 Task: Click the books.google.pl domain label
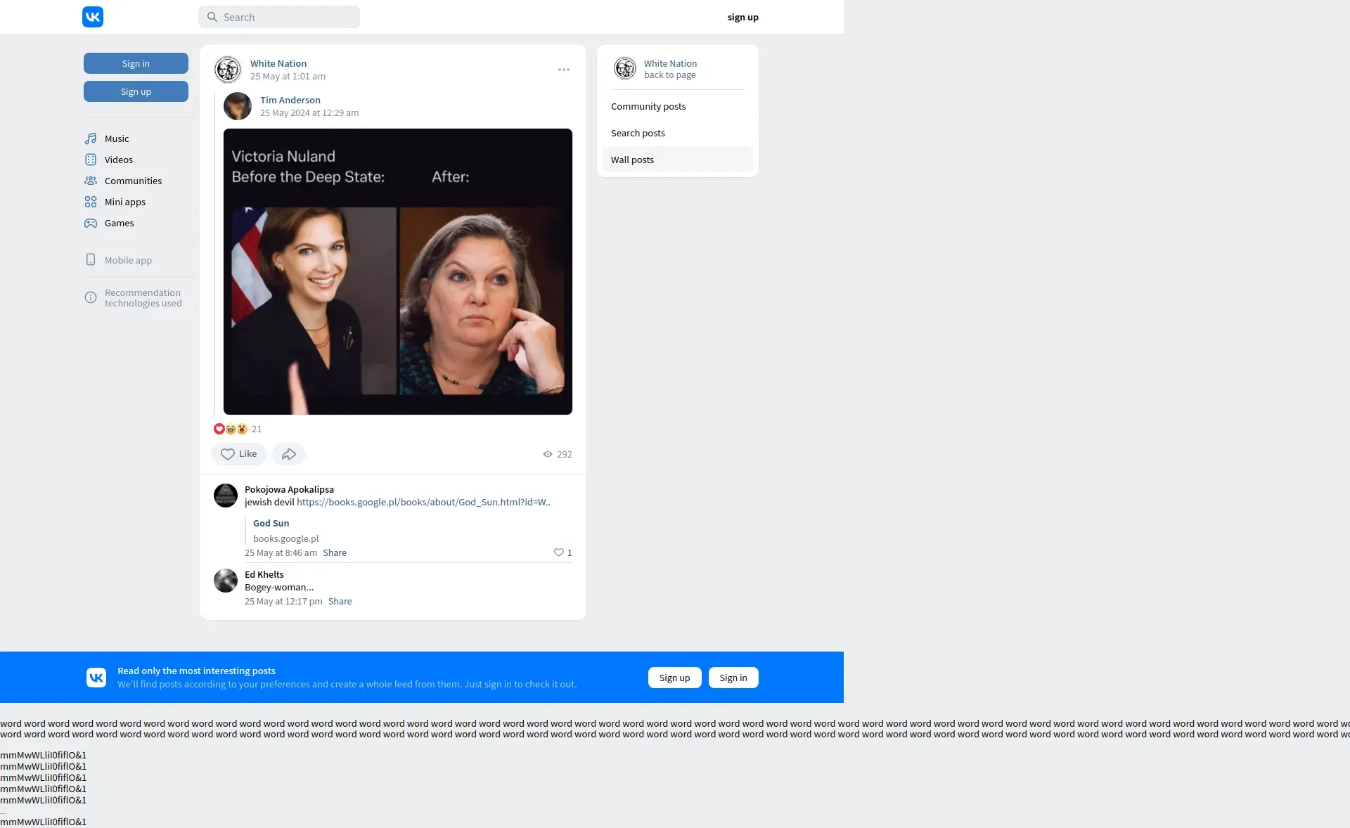pyautogui.click(x=285, y=538)
